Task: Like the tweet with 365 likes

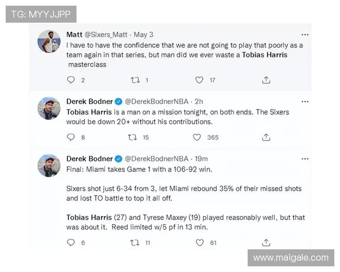Action: pos(197,137)
